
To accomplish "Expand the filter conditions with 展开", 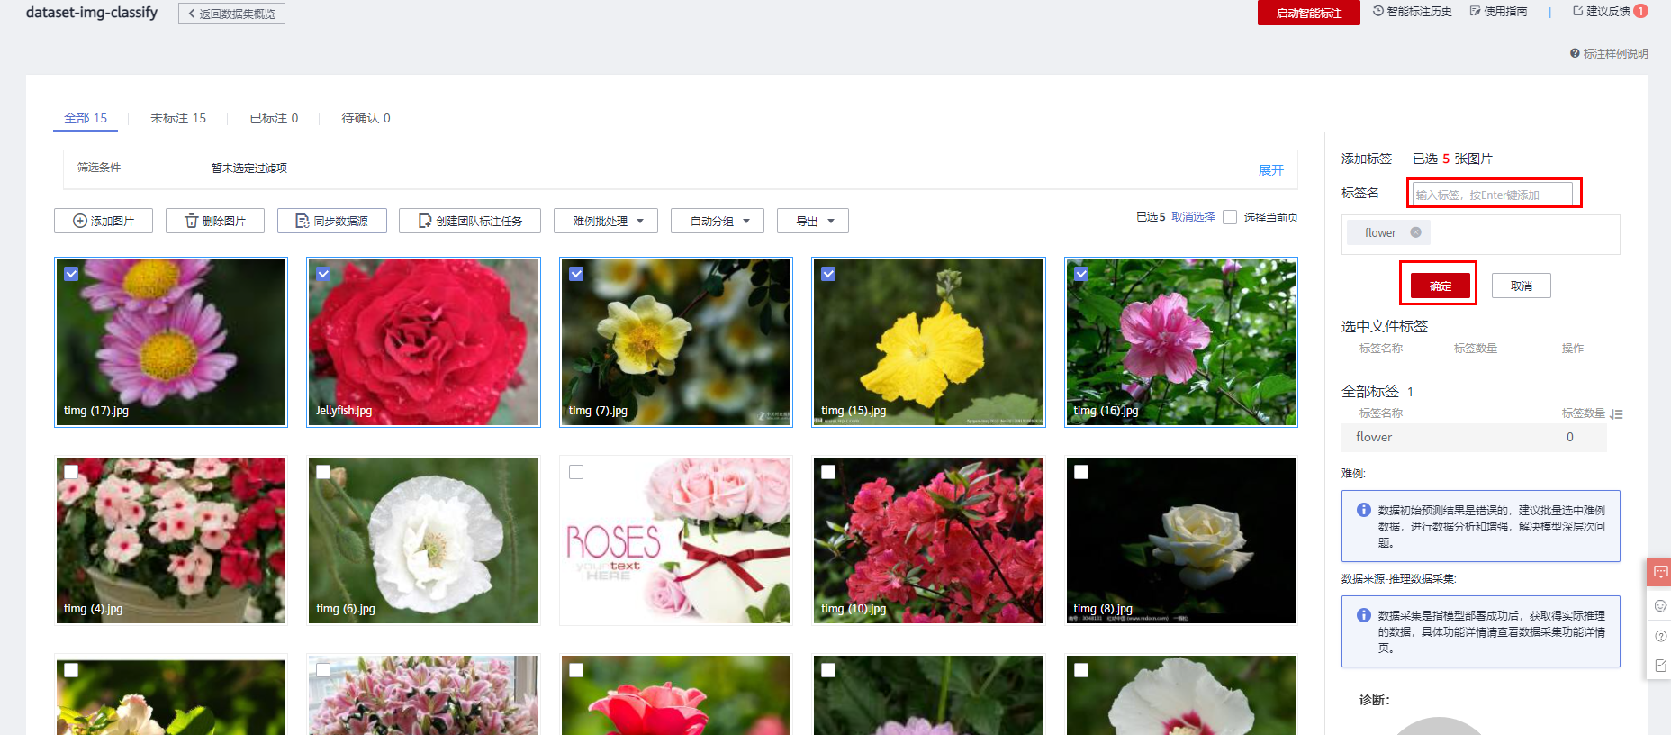I will pyautogui.click(x=1271, y=170).
